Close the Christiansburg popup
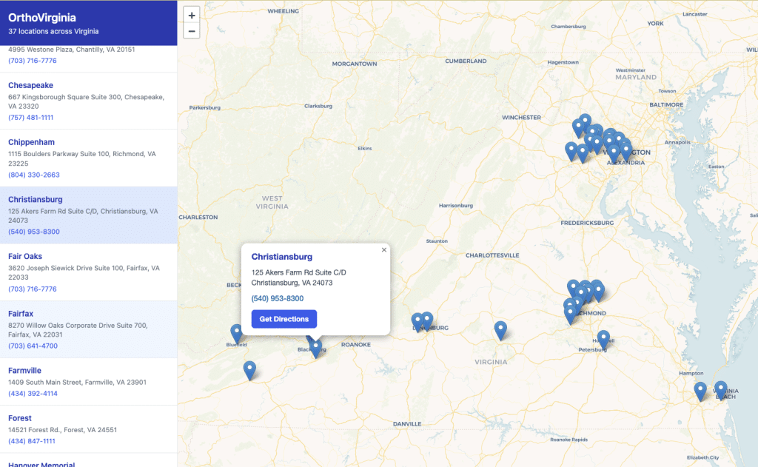 (x=383, y=250)
